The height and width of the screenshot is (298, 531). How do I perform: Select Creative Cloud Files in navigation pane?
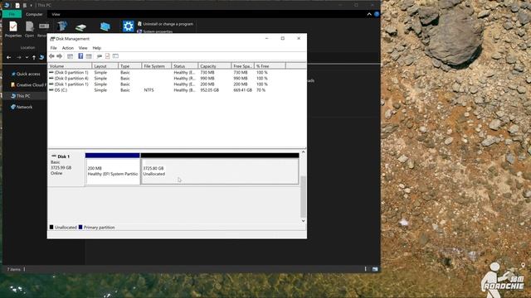click(28, 84)
